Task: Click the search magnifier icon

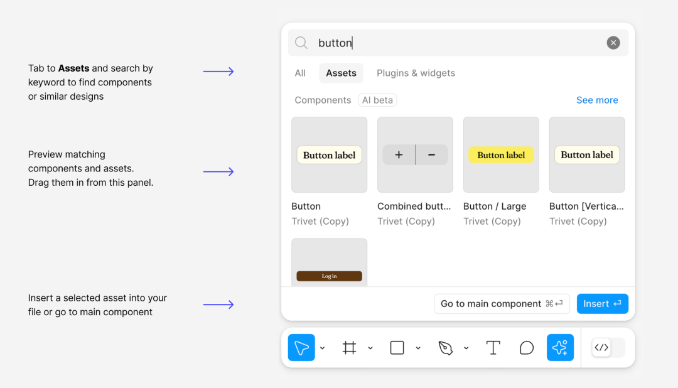Action: [x=301, y=43]
